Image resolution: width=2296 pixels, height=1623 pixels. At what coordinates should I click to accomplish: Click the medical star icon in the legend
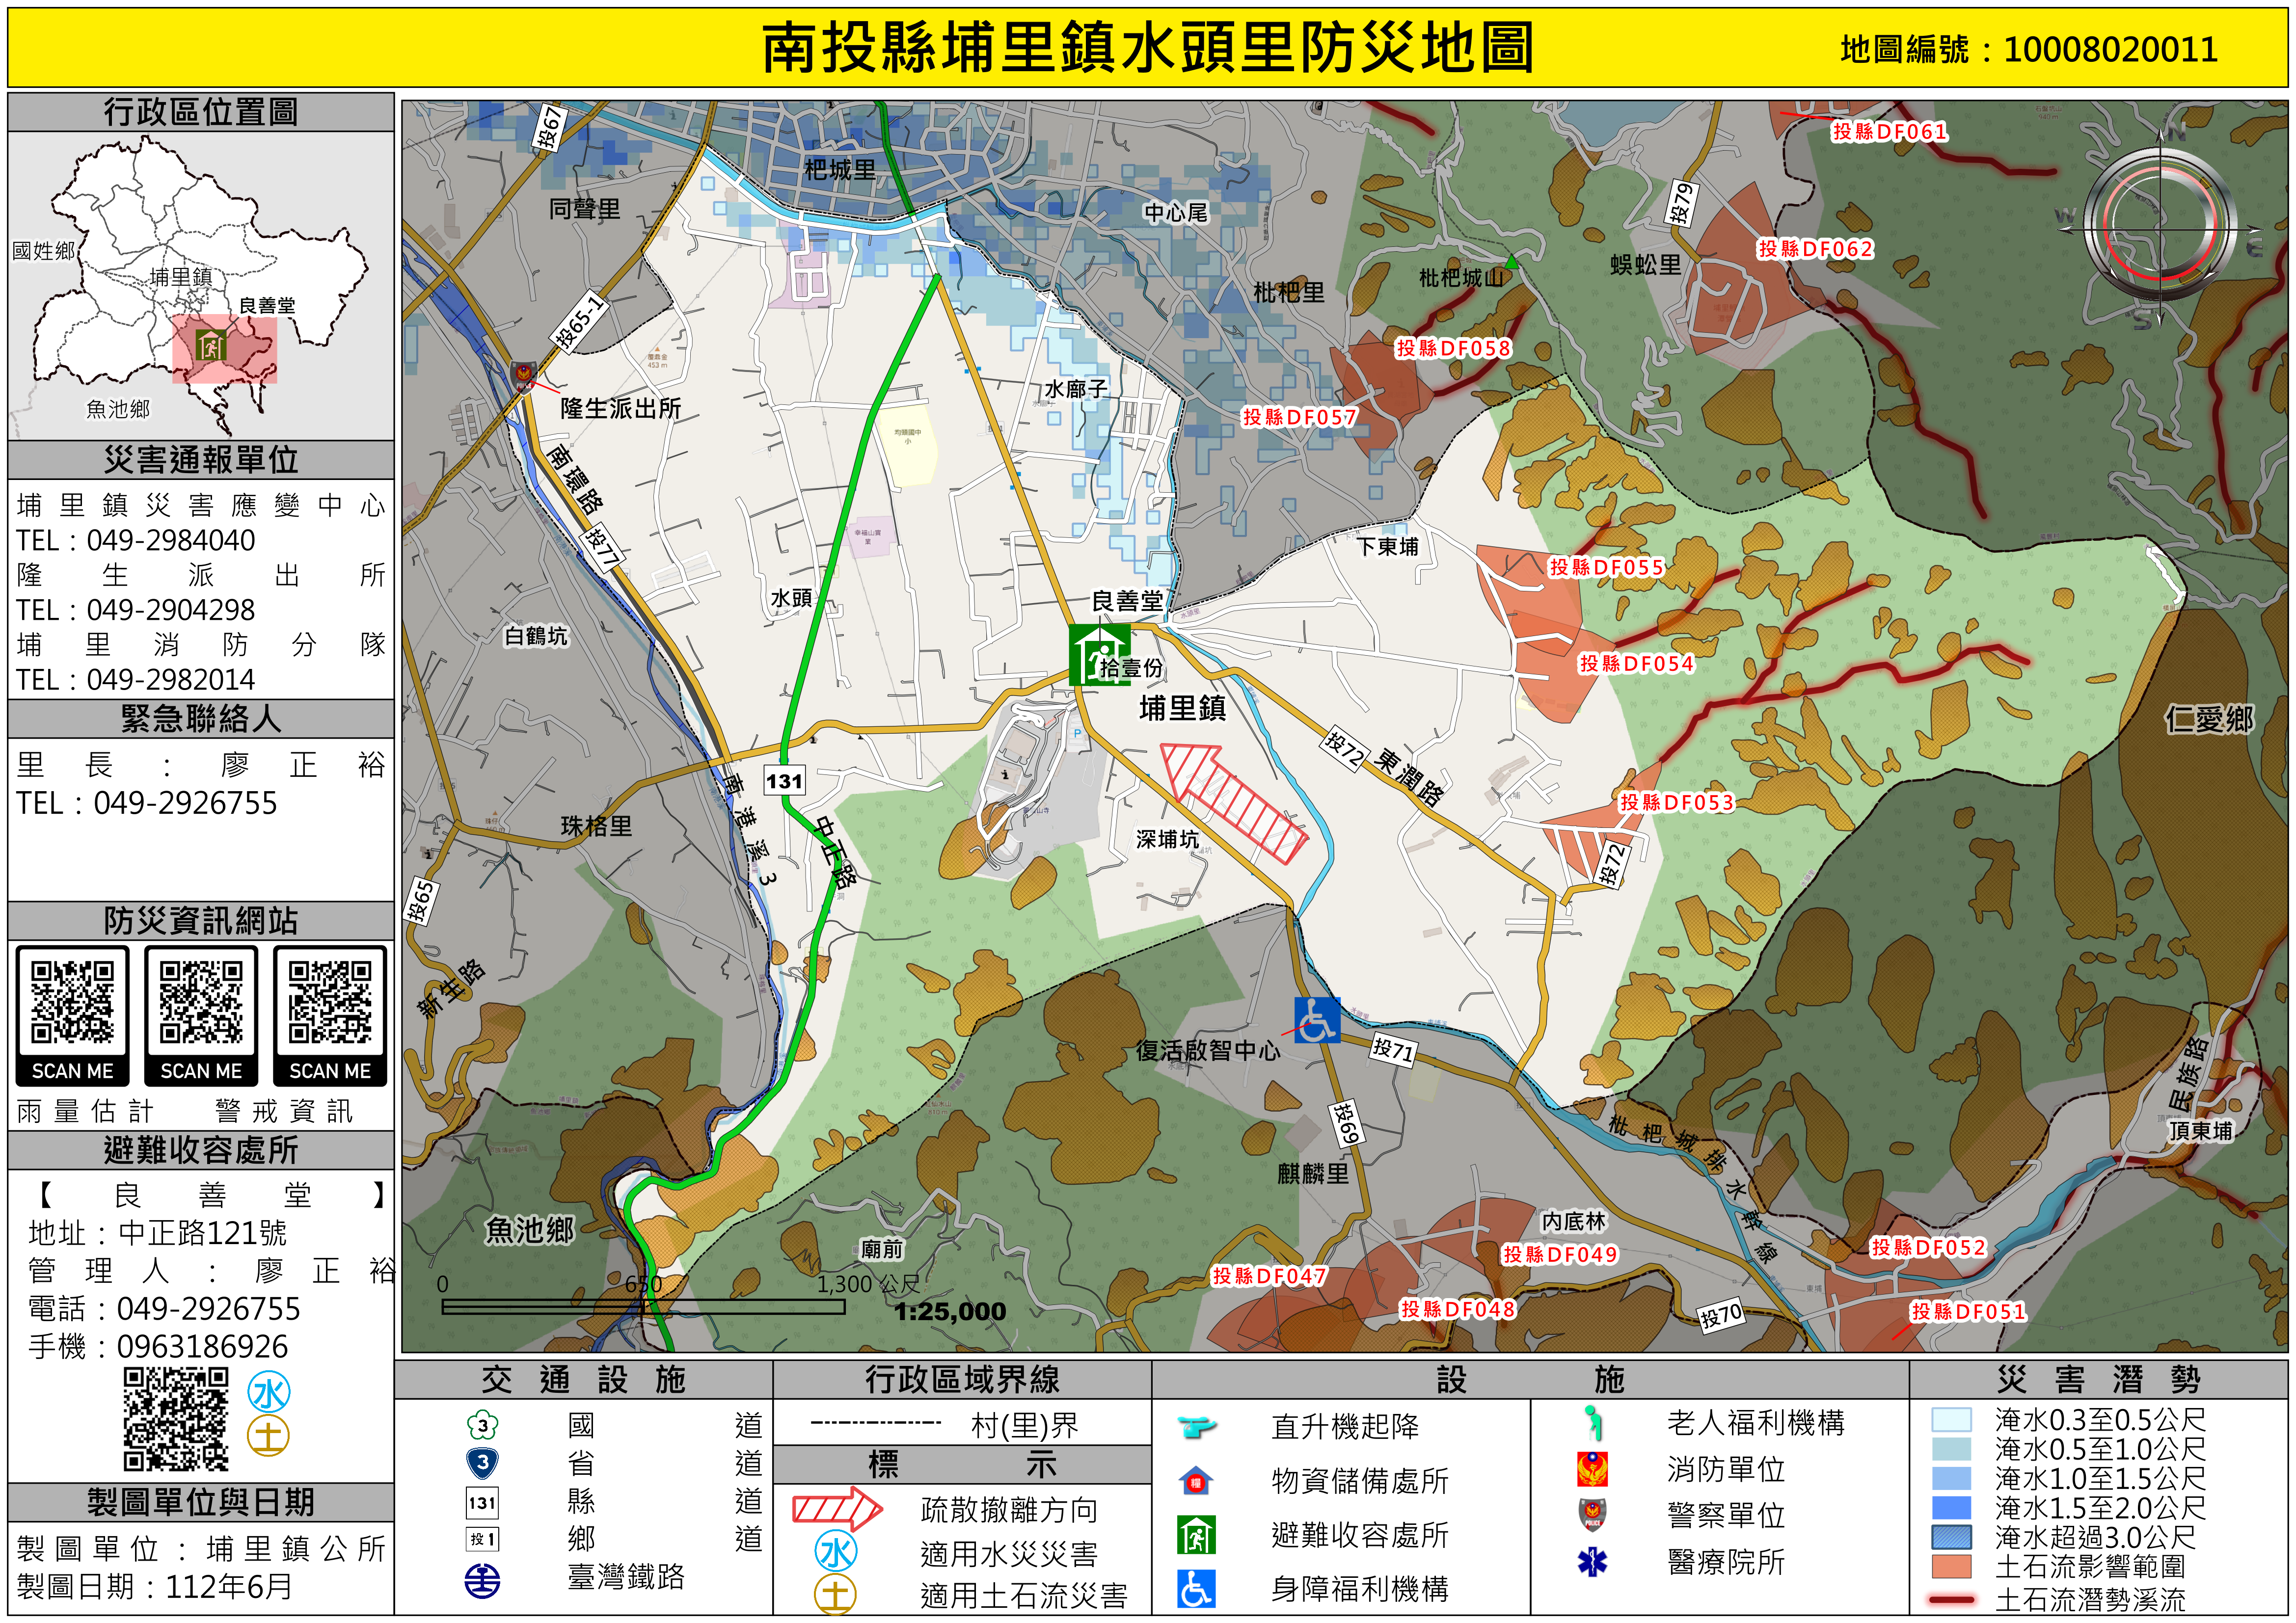coord(1592,1561)
